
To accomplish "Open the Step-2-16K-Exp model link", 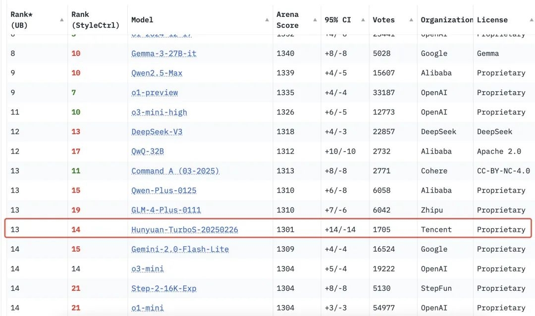I will pos(164,288).
